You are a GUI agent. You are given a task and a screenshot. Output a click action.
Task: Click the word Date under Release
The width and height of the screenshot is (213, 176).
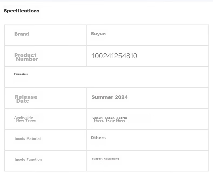click(x=23, y=101)
